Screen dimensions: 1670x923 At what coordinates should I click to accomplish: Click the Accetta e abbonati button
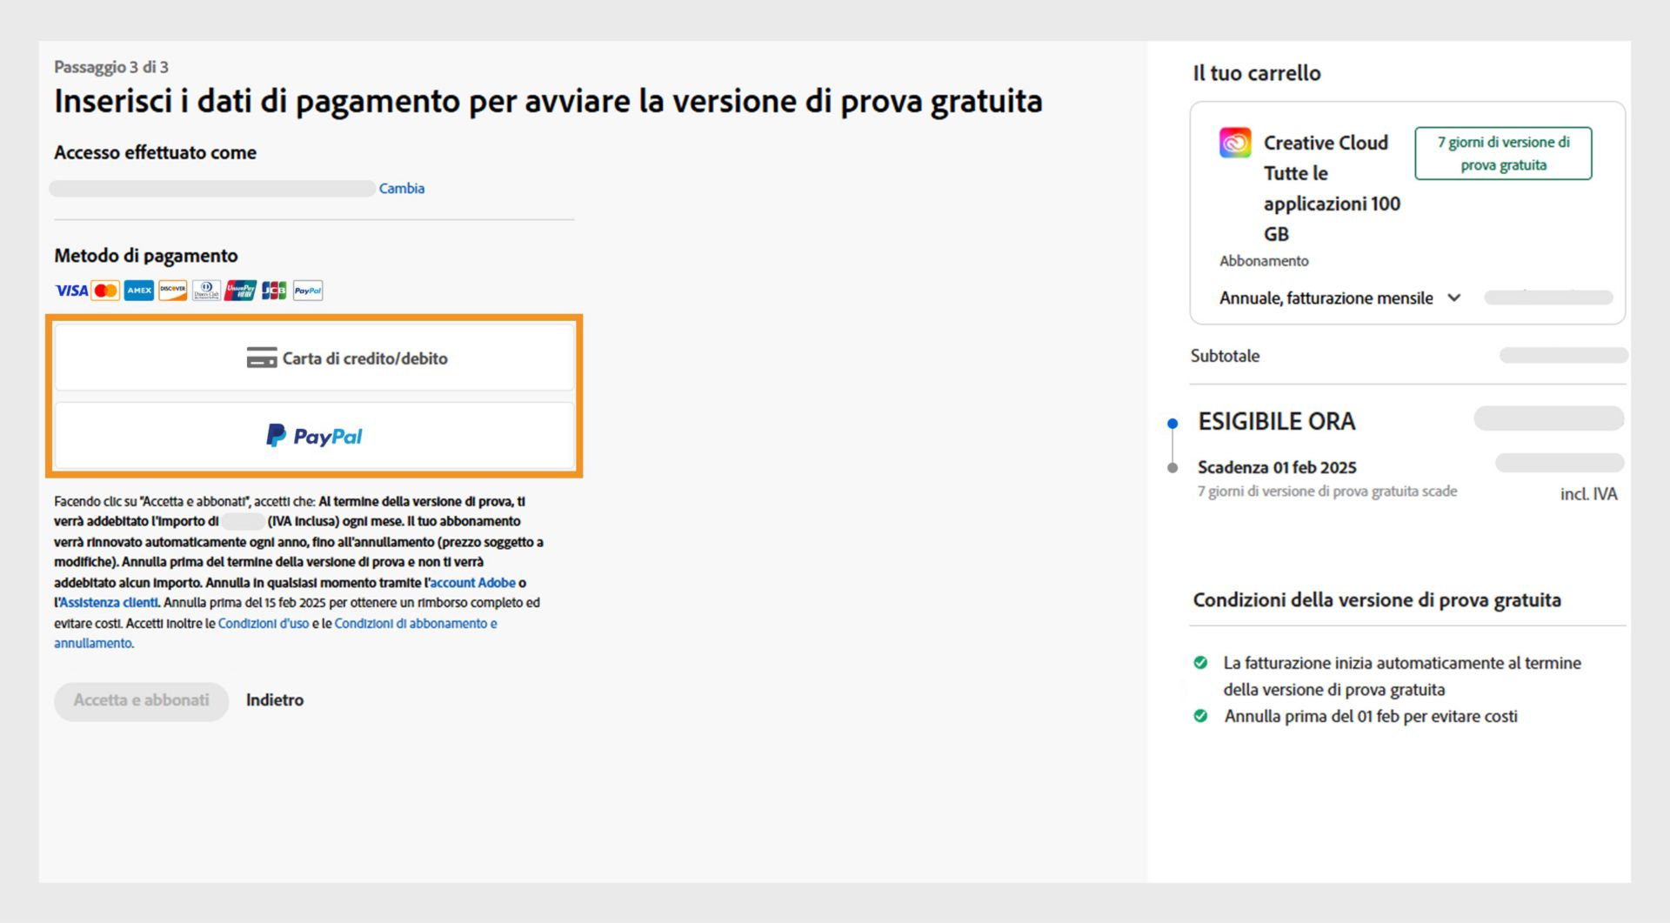[141, 700]
